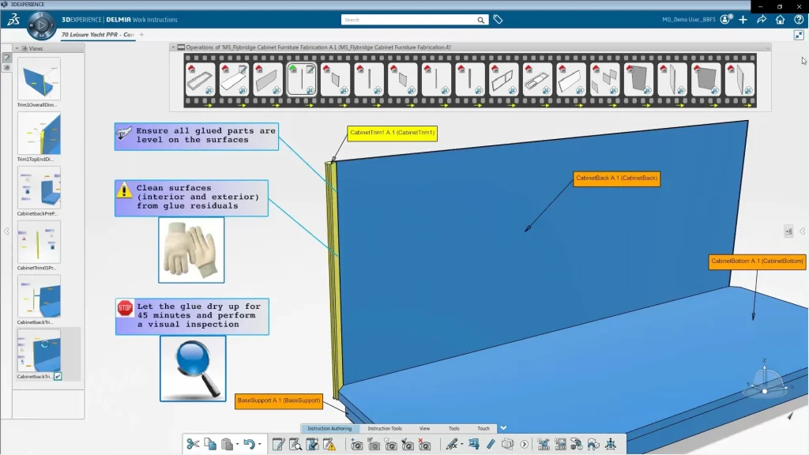Click the Undo arrow icon

(x=249, y=445)
